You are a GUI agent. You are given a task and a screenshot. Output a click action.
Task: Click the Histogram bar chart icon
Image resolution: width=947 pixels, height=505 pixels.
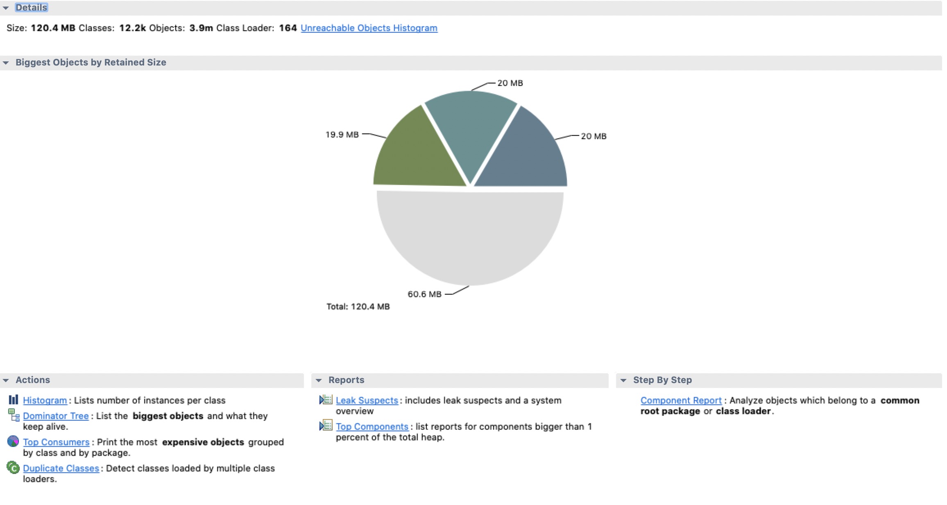click(x=14, y=400)
